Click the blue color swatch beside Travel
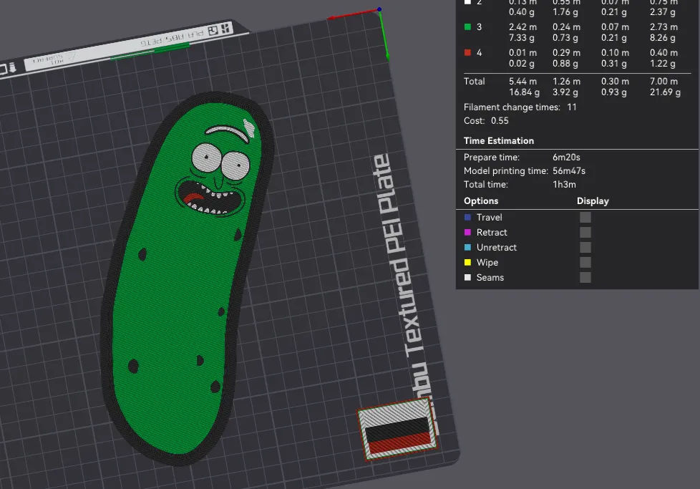The width and height of the screenshot is (700, 489). [x=467, y=217]
